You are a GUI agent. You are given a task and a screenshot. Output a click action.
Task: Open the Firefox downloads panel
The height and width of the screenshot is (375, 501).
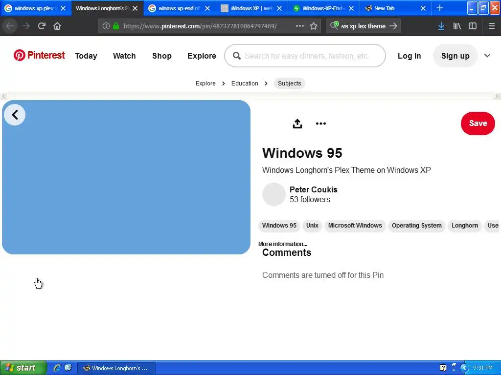coord(441,26)
